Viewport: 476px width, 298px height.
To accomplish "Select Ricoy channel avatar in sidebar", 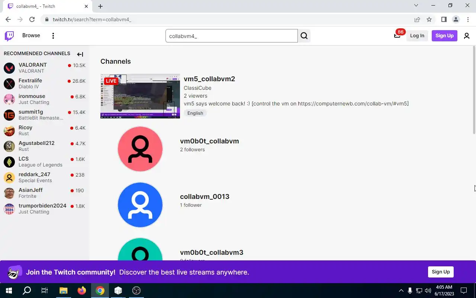I will point(9,130).
